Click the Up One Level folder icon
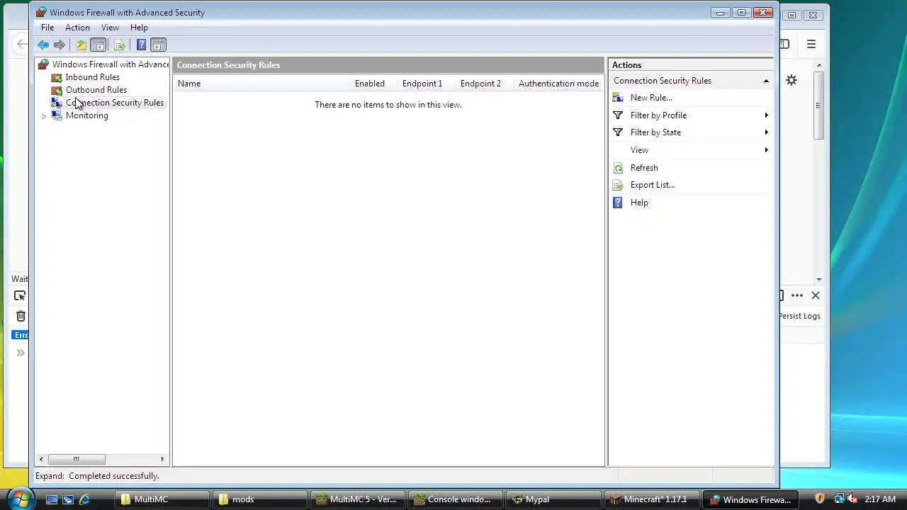907x510 pixels. click(81, 45)
